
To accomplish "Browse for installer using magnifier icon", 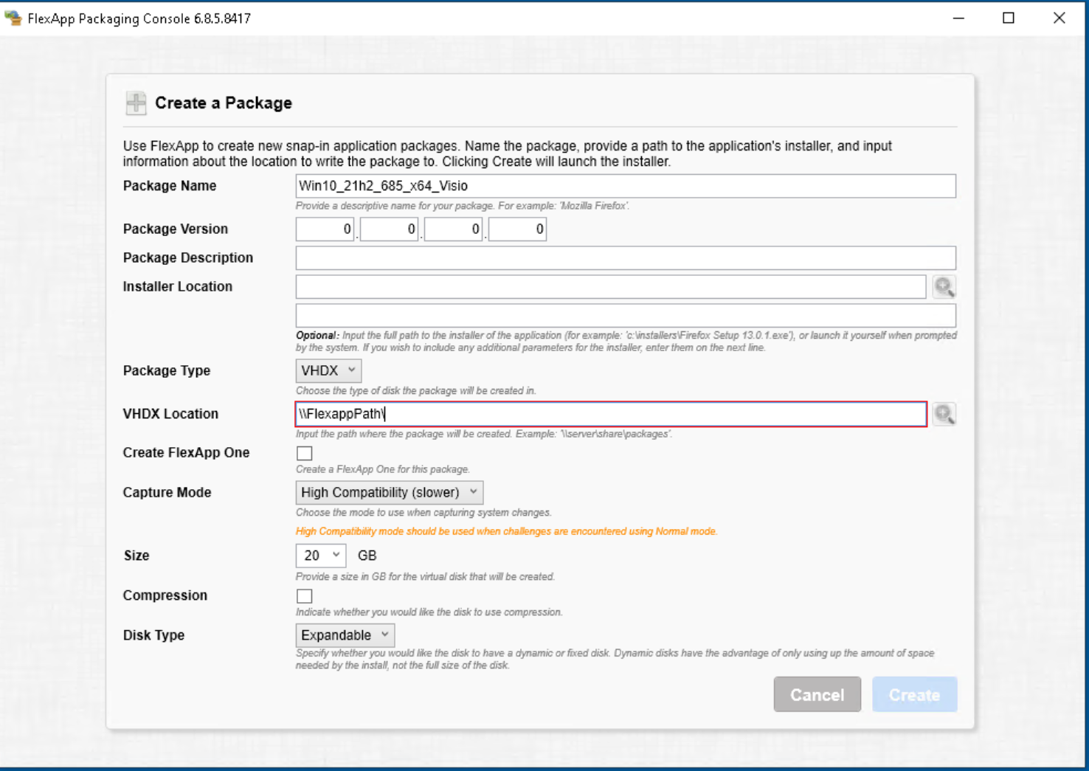I will 944,287.
